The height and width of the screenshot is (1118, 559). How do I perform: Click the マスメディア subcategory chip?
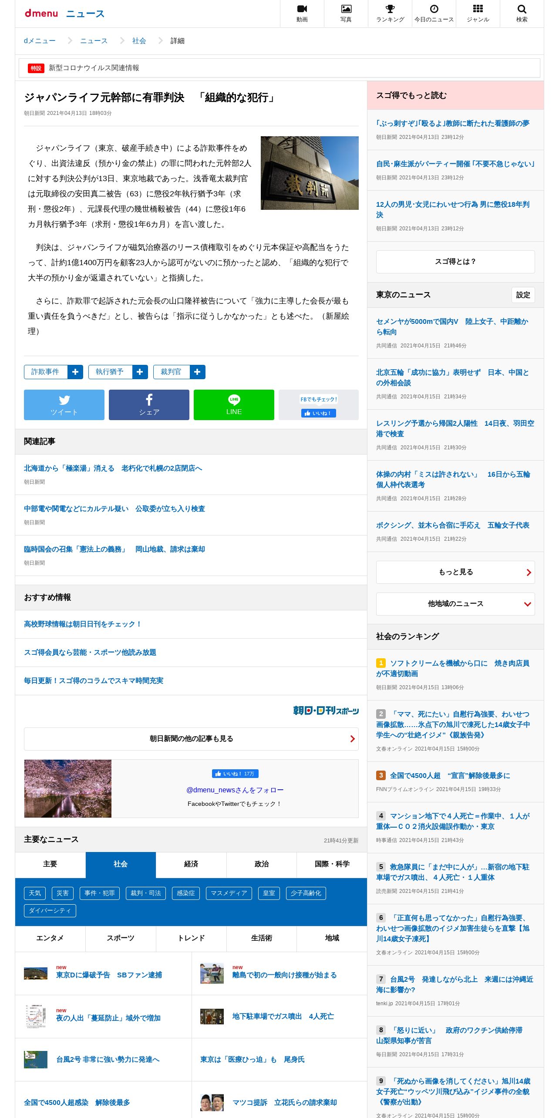pyautogui.click(x=229, y=893)
